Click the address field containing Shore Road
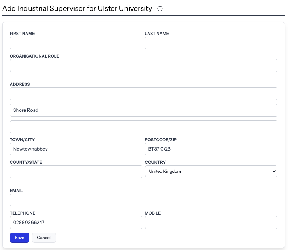Image resolution: width=288 pixels, height=250 pixels. click(x=143, y=110)
